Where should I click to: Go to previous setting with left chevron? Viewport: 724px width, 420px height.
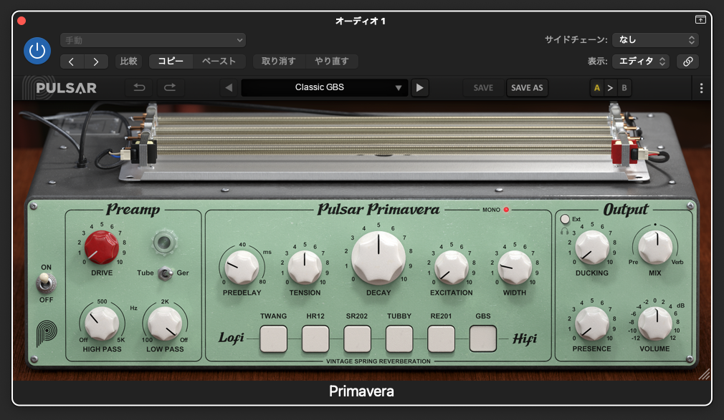[x=72, y=62]
